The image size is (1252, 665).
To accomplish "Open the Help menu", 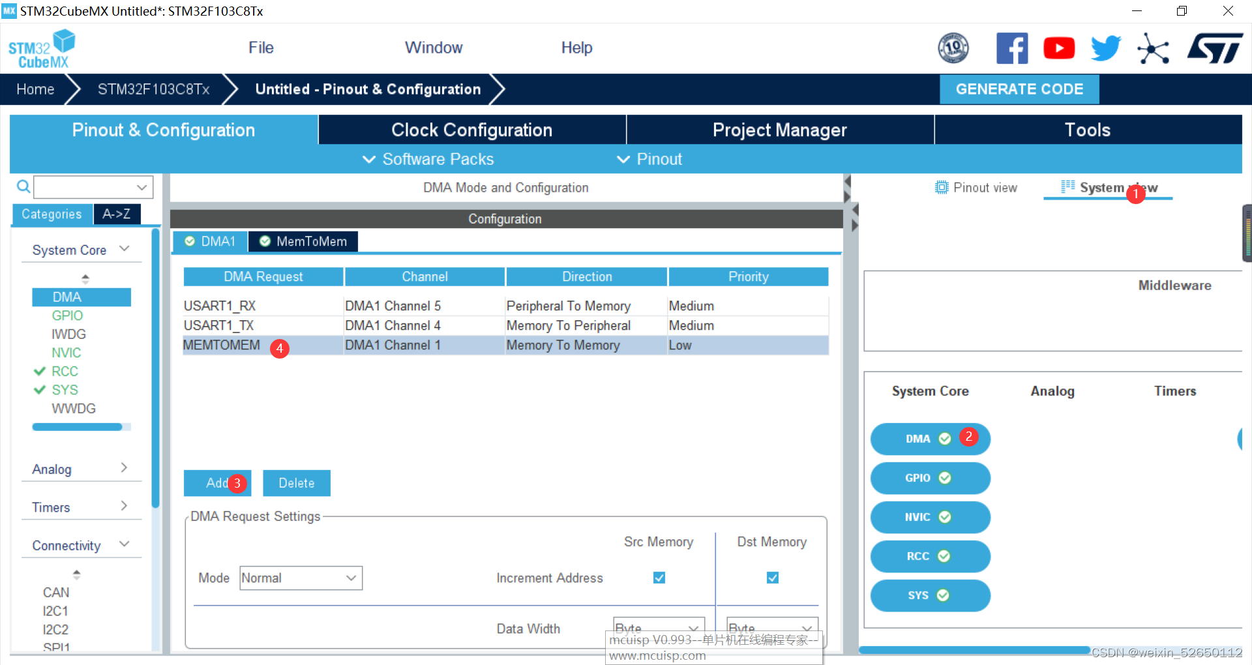I will coord(577,48).
